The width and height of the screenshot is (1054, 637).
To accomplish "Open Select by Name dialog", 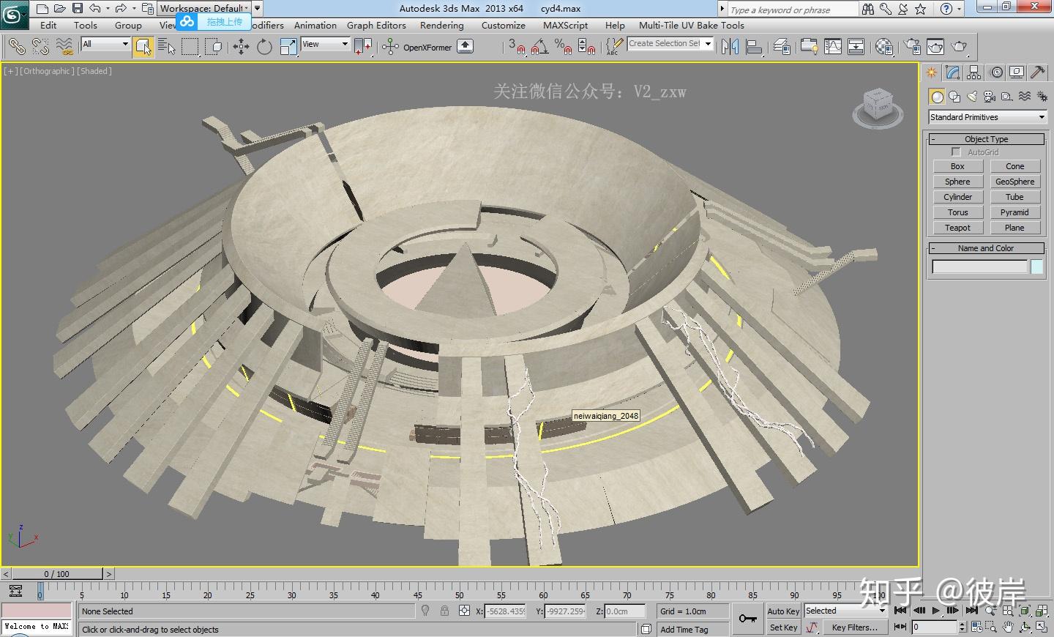I will tap(167, 47).
